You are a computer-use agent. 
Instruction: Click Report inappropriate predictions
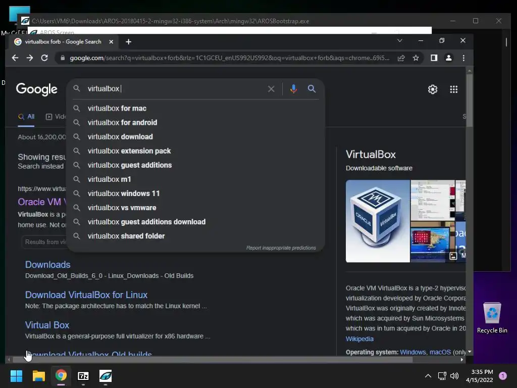click(x=281, y=248)
